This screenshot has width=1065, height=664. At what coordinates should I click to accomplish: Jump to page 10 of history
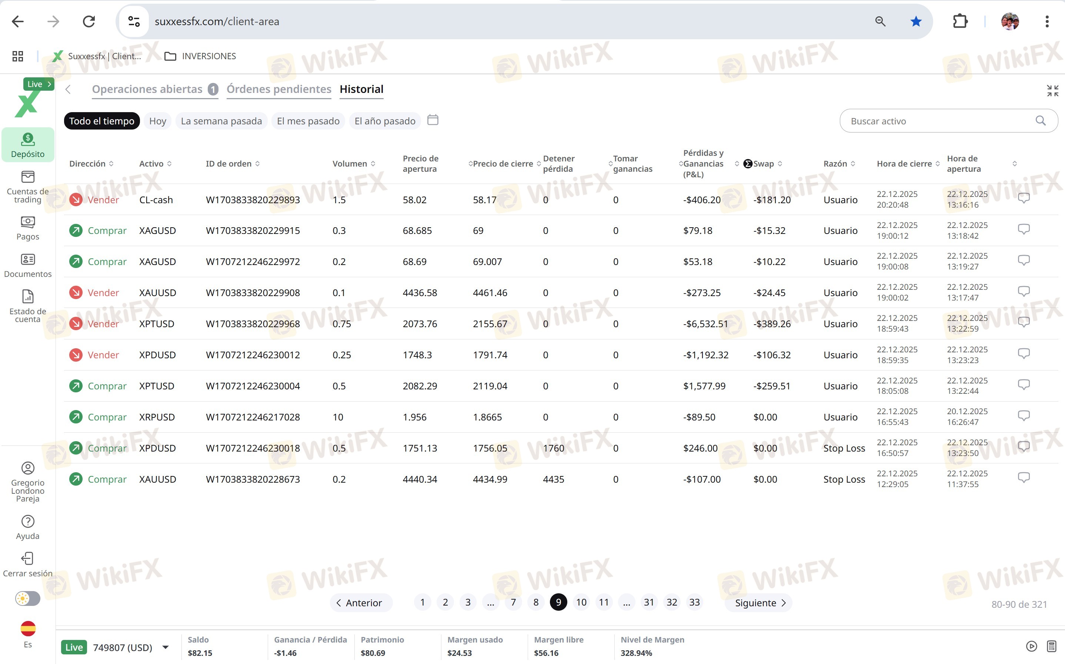581,602
